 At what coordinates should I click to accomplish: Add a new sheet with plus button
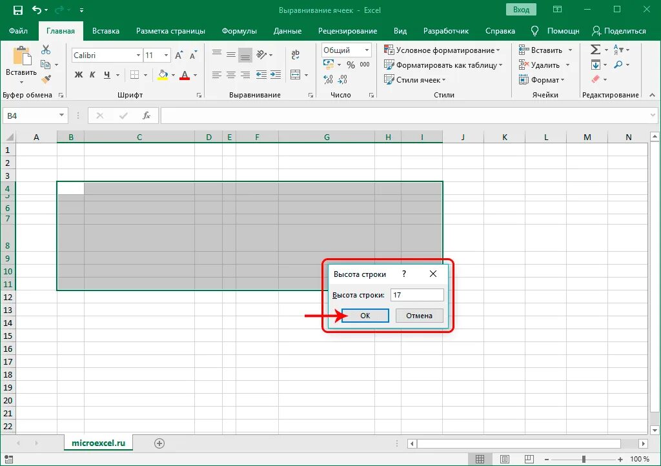(x=159, y=443)
